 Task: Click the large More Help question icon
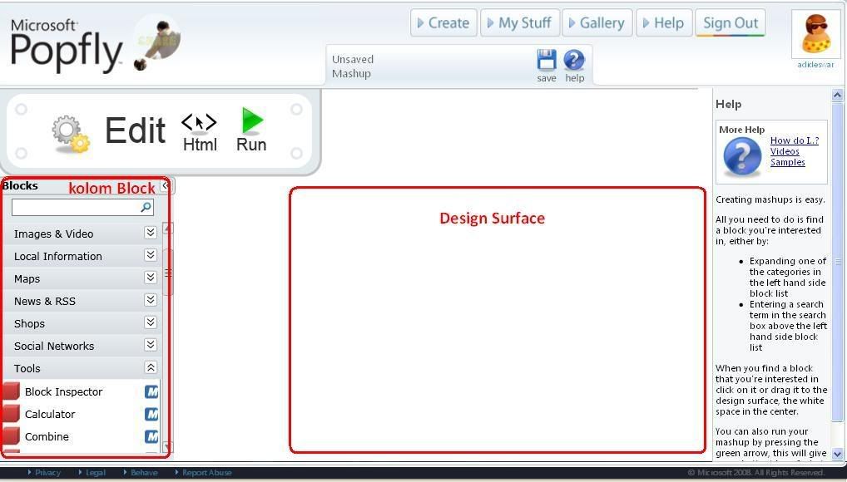click(742, 157)
